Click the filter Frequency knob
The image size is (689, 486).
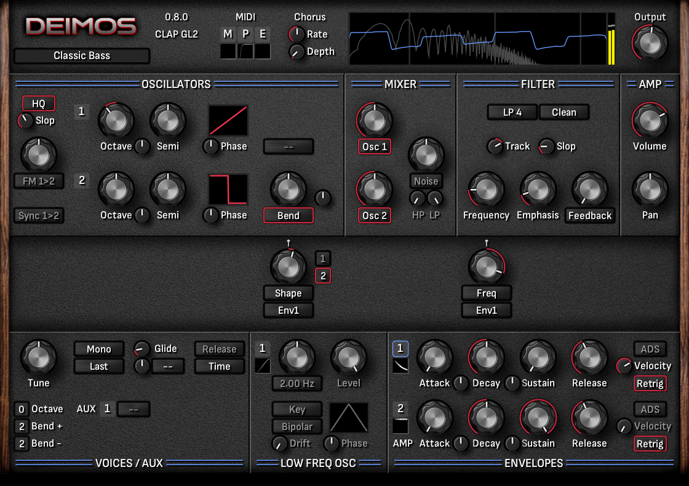(x=487, y=189)
